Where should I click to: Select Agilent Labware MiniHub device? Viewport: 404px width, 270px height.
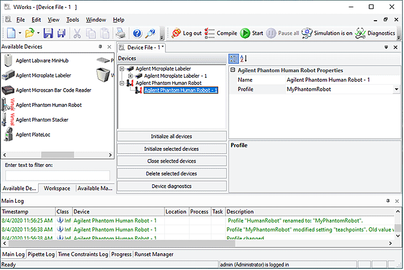(42, 60)
